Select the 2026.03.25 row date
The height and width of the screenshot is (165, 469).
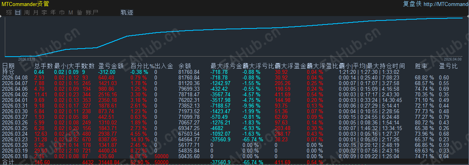[15, 128]
